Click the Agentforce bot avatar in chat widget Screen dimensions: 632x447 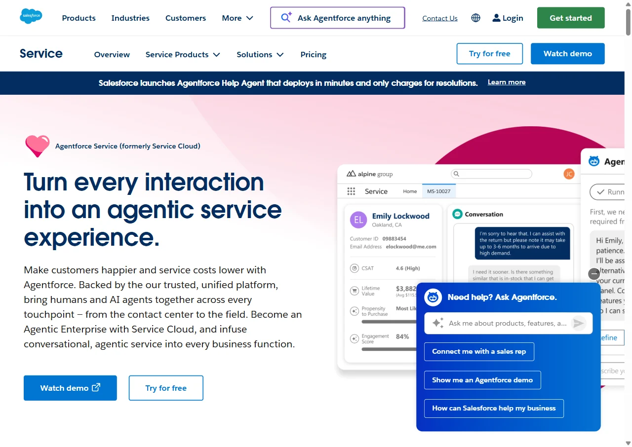coord(433,297)
